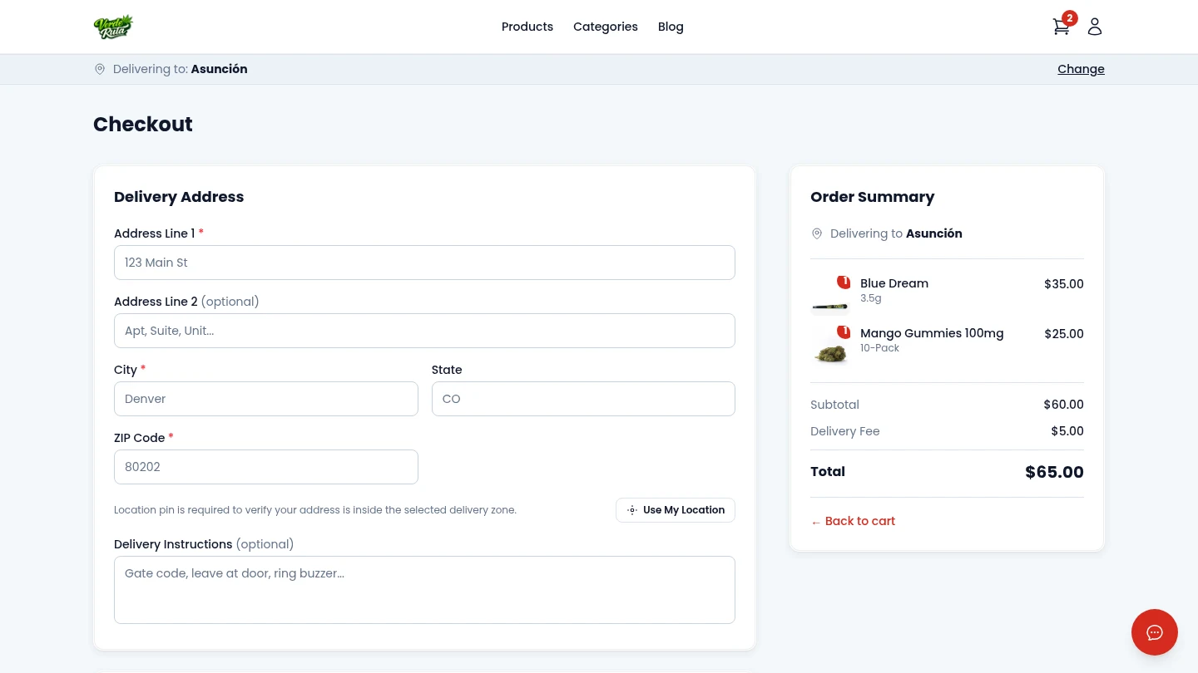Open the chat bubble in bottom corner
This screenshot has width=1198, height=673.
pyautogui.click(x=1155, y=632)
